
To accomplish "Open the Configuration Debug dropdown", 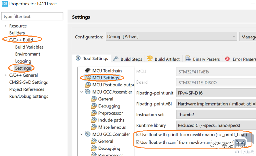I will (x=171, y=37).
